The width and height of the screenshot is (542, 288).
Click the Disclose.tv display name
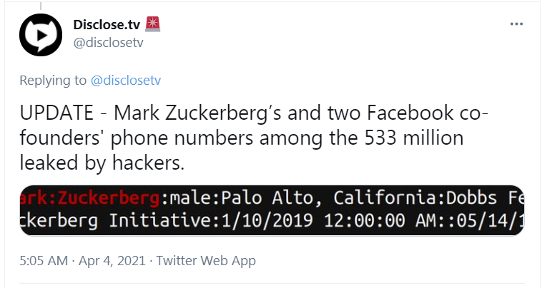(x=107, y=24)
